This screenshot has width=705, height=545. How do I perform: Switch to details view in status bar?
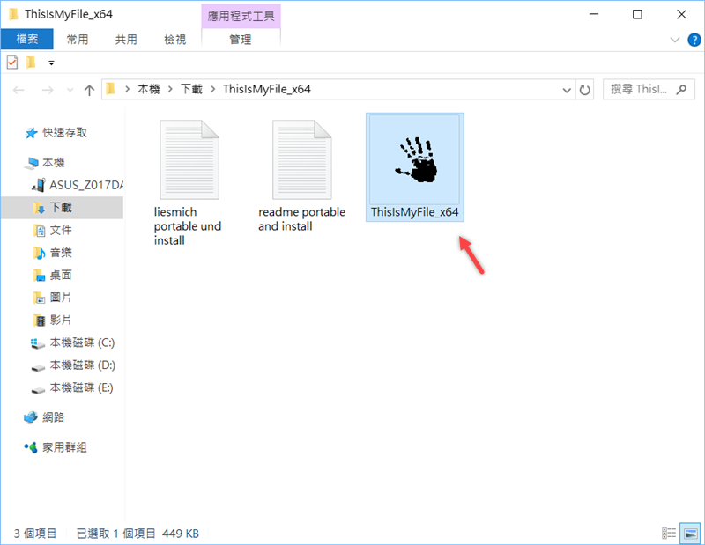coord(669,534)
